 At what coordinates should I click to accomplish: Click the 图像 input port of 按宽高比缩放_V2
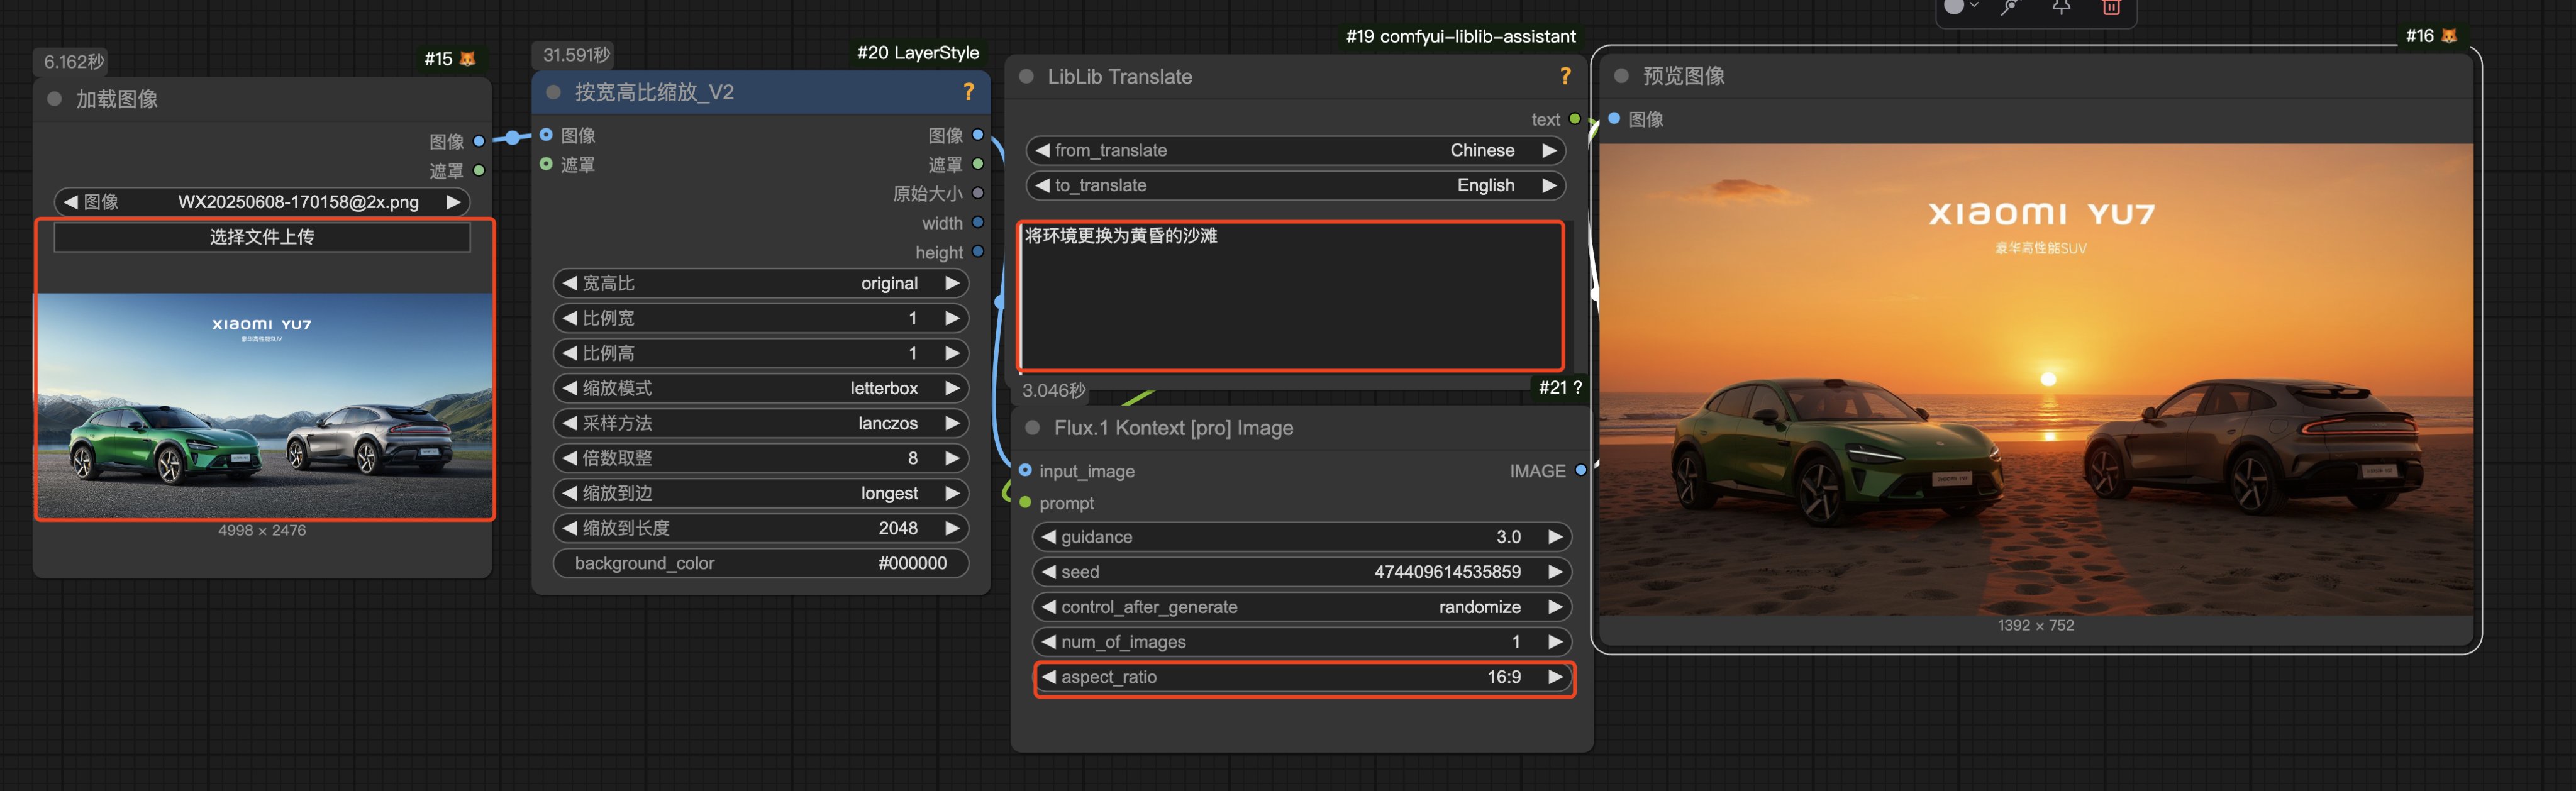tap(546, 134)
